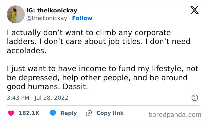Like the tweet with the pink heart icon
This screenshot has height=121, width=206.
coord(11,113)
